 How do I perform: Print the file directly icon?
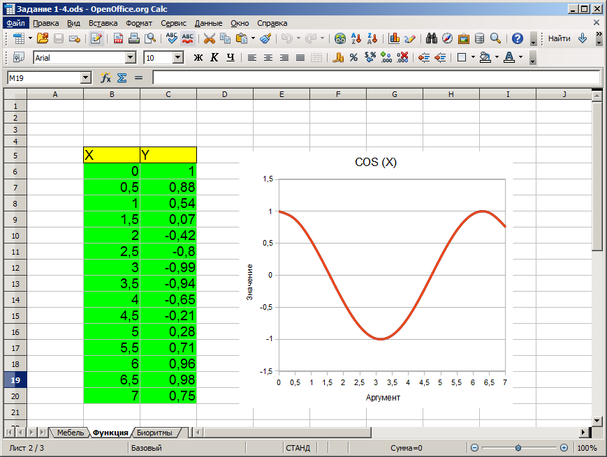pos(134,38)
